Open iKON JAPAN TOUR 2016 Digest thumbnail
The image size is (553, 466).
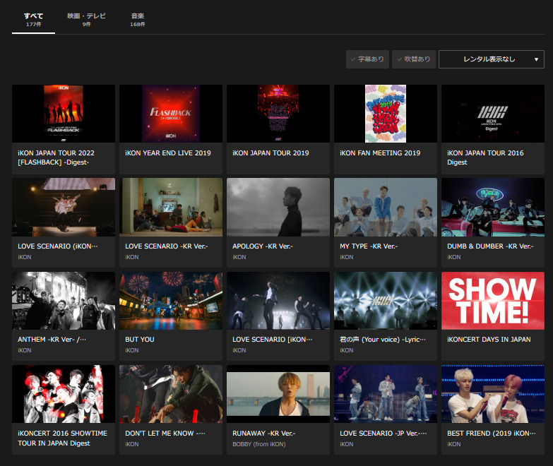pos(493,114)
